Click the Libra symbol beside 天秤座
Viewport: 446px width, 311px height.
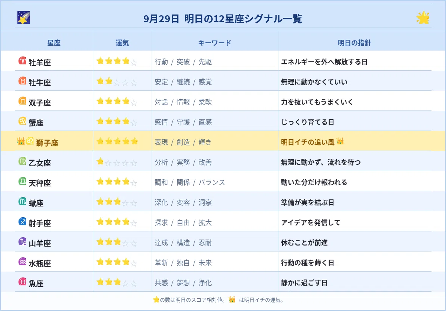(23, 181)
